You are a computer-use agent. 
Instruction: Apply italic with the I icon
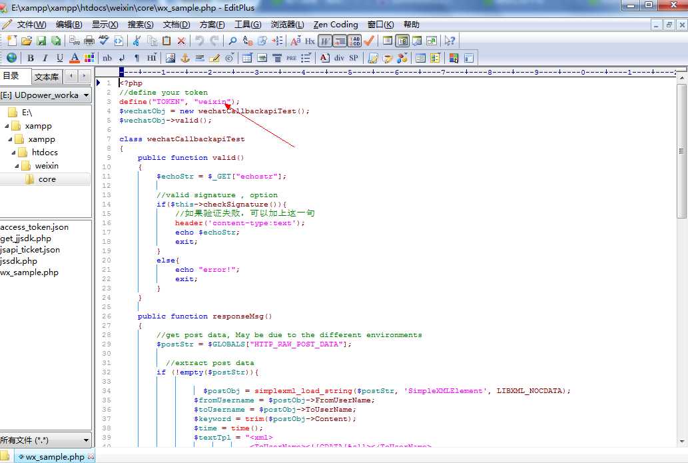[x=45, y=58]
